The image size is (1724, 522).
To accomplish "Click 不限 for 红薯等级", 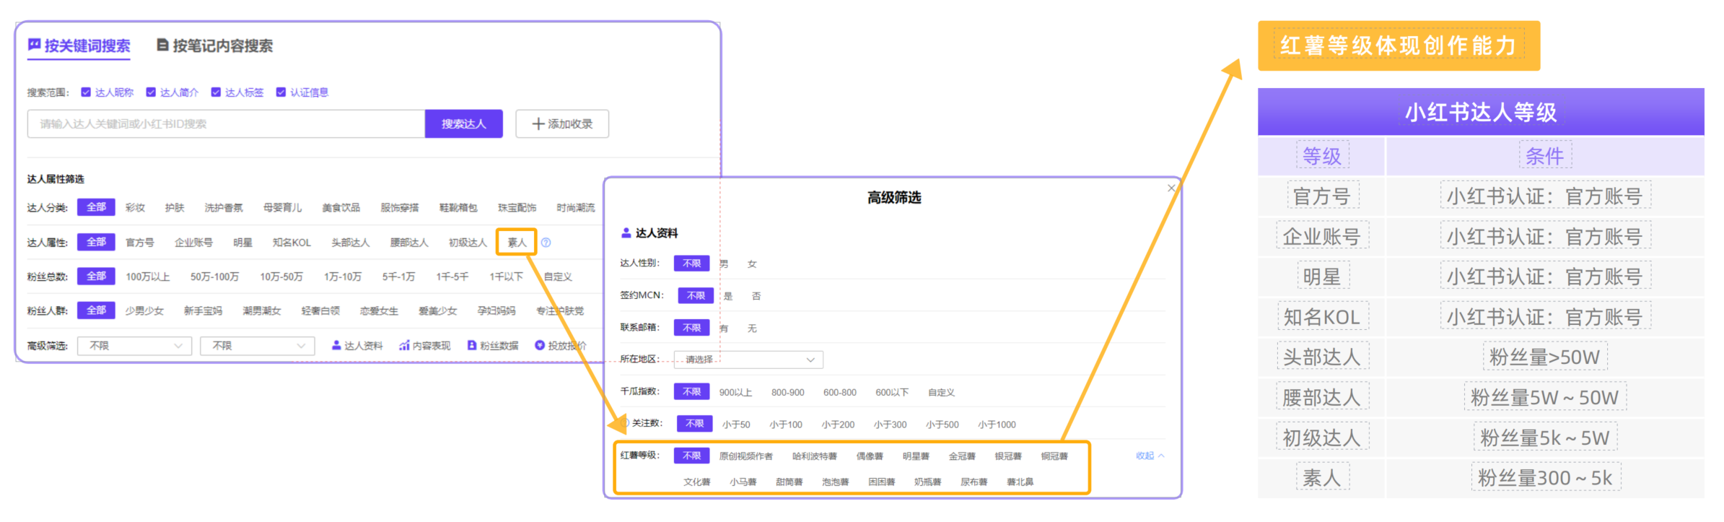I will (692, 456).
